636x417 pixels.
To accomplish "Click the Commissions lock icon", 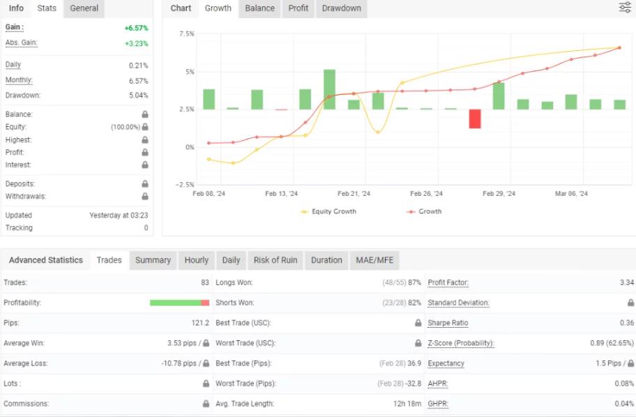I will click(x=206, y=404).
